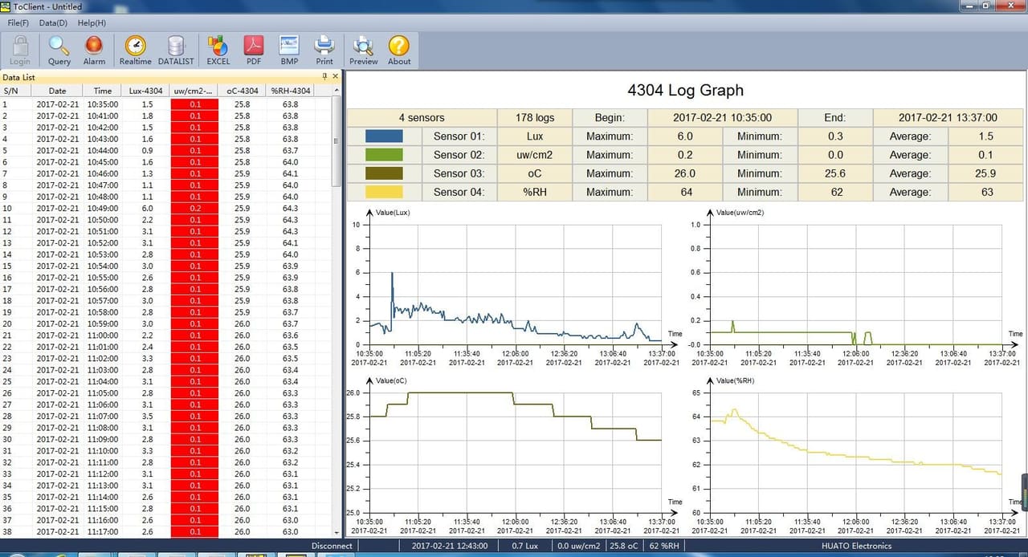This screenshot has height=557, width=1028.
Task: Click the yellow Sensor 04 color swatch
Action: [384, 192]
